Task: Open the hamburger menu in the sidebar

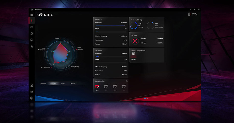Action: [x=32, y=15]
